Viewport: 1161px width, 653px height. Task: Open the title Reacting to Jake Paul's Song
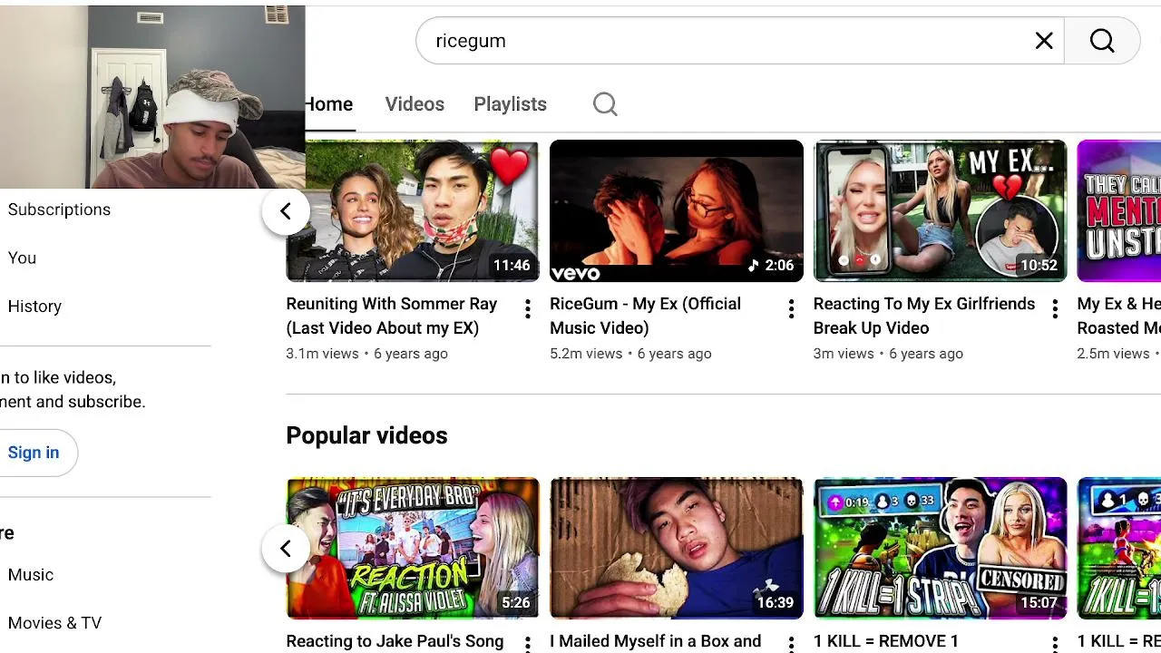[395, 641]
